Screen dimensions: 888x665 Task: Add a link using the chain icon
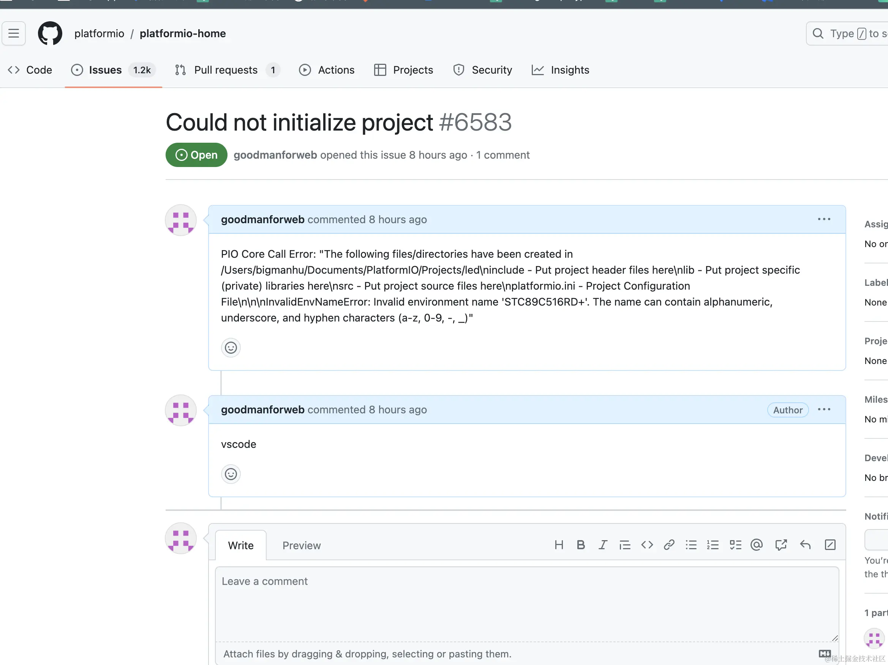669,545
